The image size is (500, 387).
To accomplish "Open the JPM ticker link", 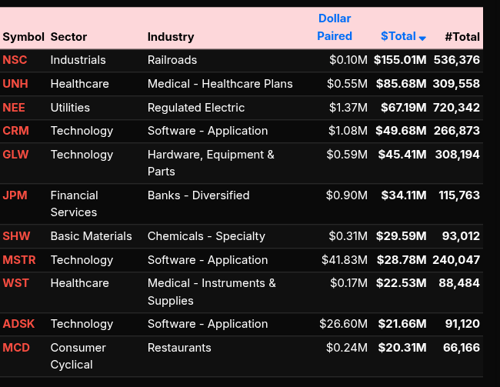I will coord(15,195).
